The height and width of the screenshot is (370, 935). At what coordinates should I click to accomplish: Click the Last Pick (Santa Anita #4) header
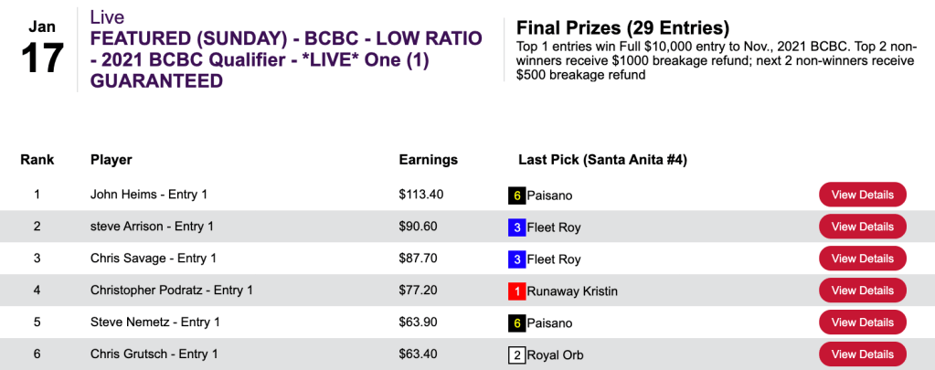pos(602,160)
